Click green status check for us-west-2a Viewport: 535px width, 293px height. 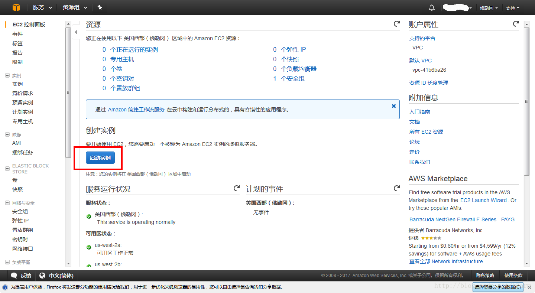click(x=89, y=247)
